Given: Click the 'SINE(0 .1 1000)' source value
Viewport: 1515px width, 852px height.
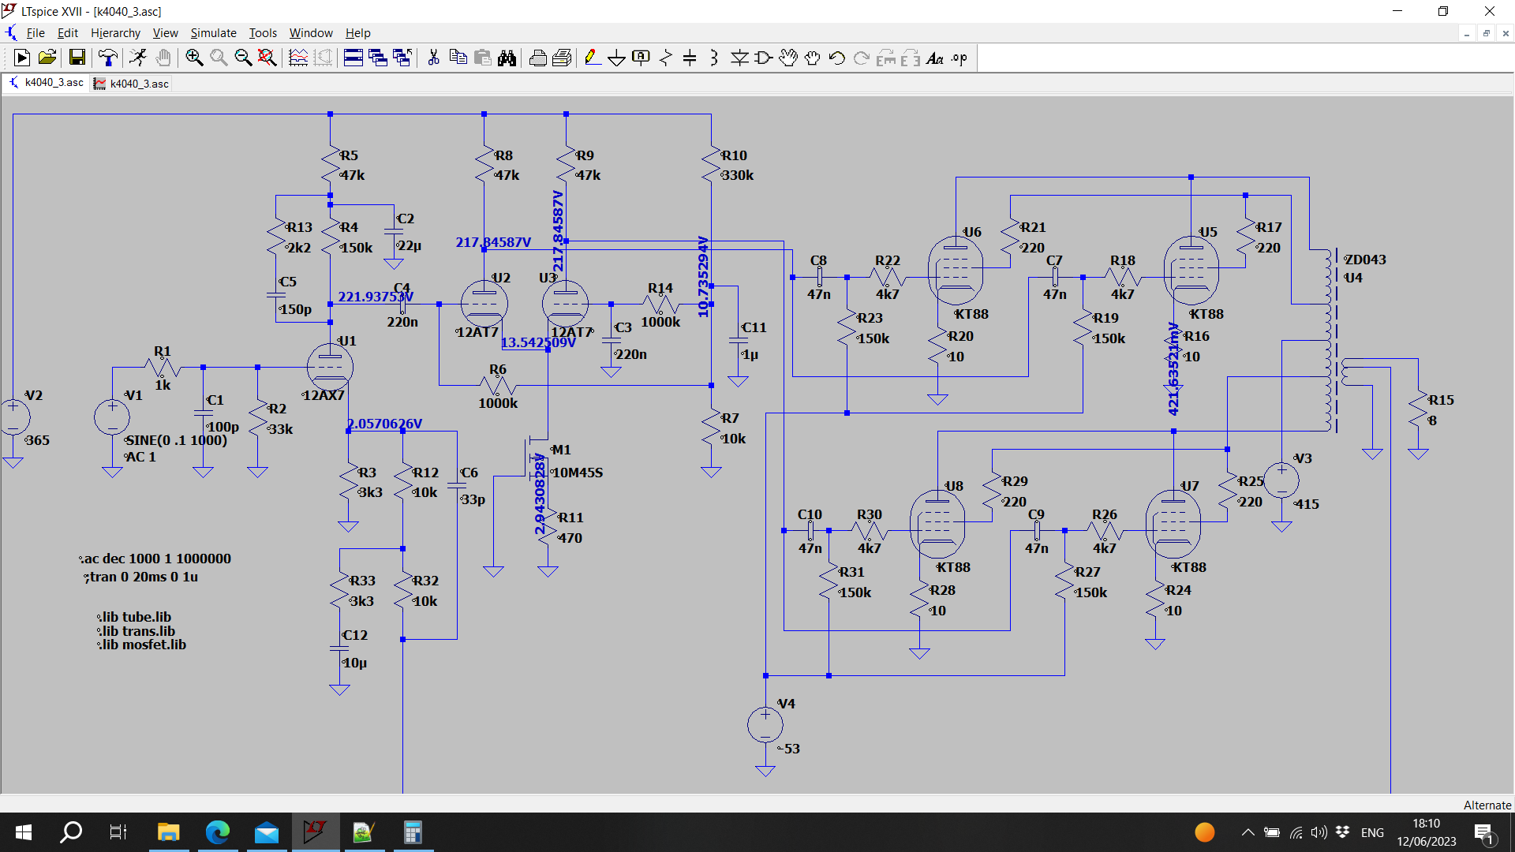Looking at the screenshot, I should click(x=176, y=440).
